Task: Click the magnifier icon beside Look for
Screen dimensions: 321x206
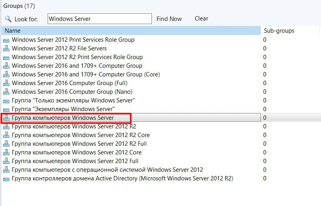Action: click(8, 19)
